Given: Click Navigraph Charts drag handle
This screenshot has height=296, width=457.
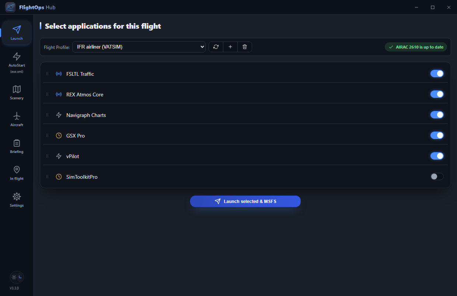Looking at the screenshot, I should tap(47, 115).
